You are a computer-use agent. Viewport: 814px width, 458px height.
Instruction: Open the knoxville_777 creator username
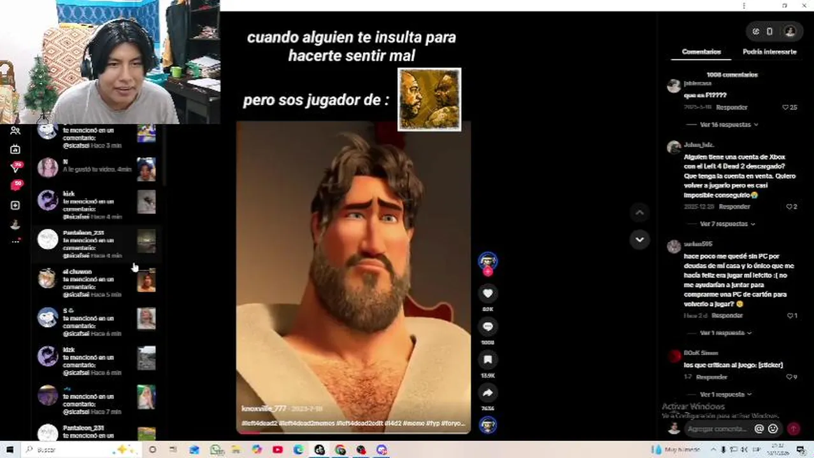click(x=264, y=408)
